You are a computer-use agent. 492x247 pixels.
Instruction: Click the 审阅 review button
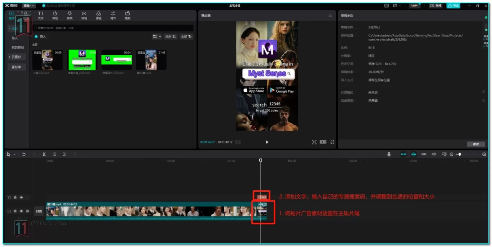[436, 6]
